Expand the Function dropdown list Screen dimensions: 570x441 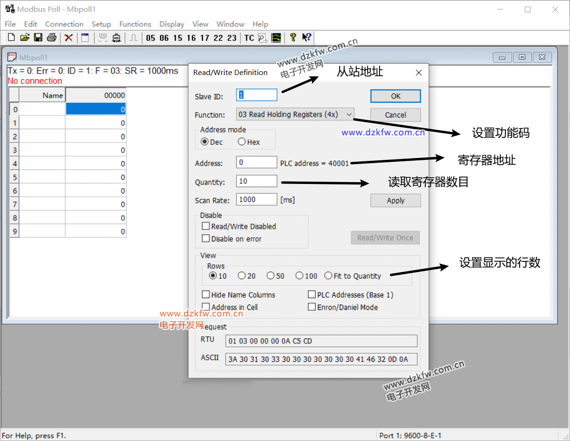click(349, 115)
